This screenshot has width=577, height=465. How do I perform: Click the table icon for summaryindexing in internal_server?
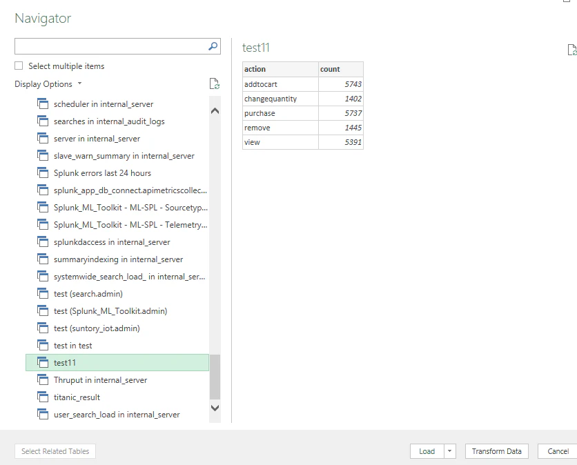pyautogui.click(x=43, y=259)
